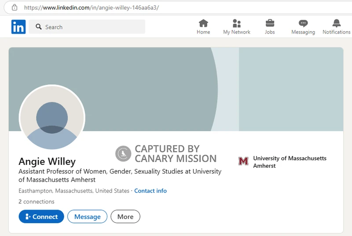Image resolution: width=352 pixels, height=236 pixels.
Task: Click the LinkedIn logo icon
Action: pos(18,27)
